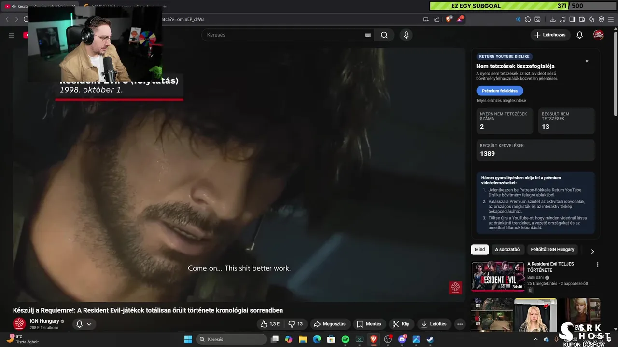The image size is (618, 347).
Task: Open the browser extensions puzzle icon
Action: click(x=528, y=19)
